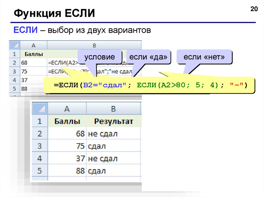Click the slide number 20
Image resolution: width=264 pixels, height=197 pixels.
click(x=254, y=9)
